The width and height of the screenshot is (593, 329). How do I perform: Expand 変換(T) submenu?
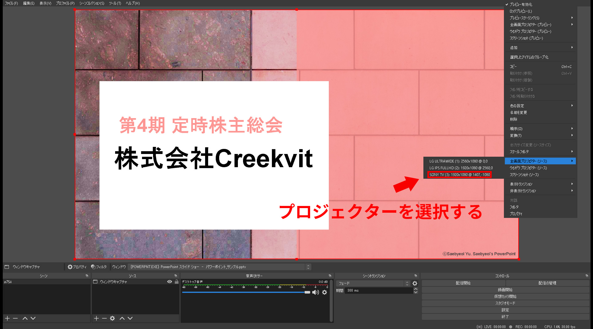point(540,135)
